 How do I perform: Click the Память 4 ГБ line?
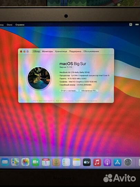tap(73, 79)
